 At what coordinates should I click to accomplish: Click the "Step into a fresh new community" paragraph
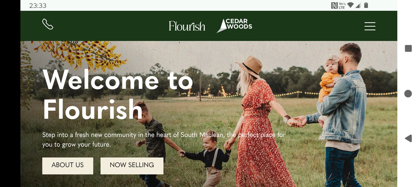point(164,139)
